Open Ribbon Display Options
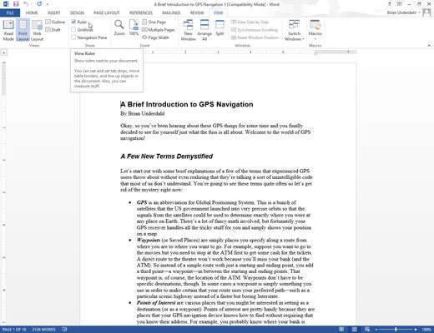This screenshot has height=333, width=434. click(x=399, y=4)
